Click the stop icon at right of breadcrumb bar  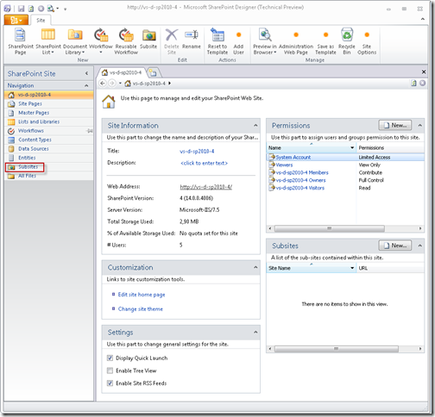click(422, 84)
